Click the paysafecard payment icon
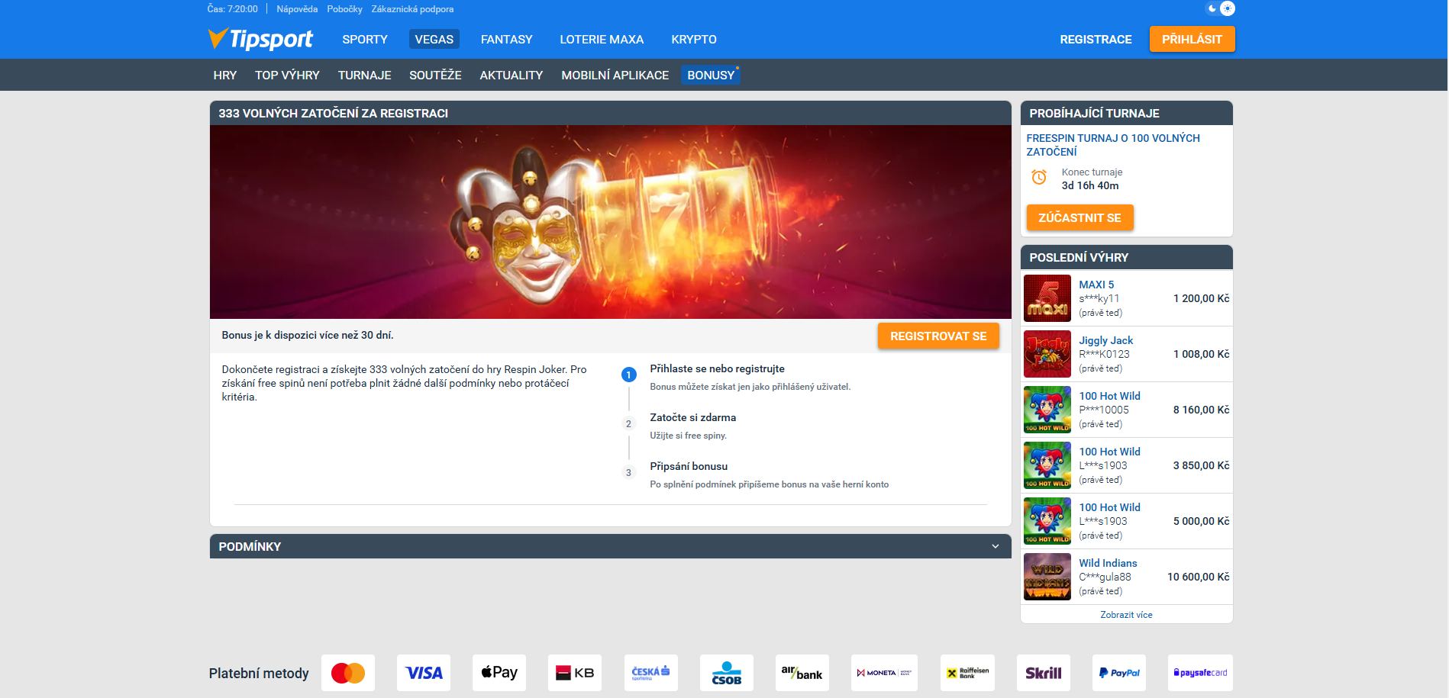The height and width of the screenshot is (698, 1449). pyautogui.click(x=1200, y=673)
